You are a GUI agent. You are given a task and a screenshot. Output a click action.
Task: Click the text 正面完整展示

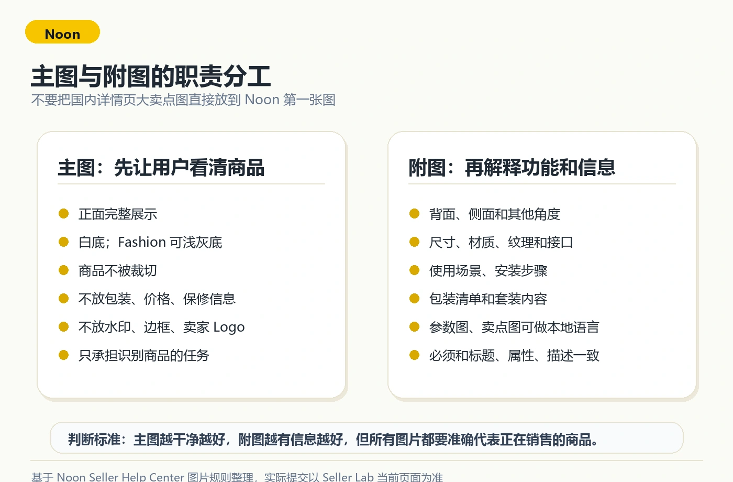coord(118,214)
